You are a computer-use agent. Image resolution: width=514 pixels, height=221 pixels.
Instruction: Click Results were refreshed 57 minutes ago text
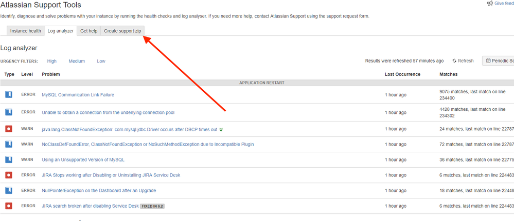point(404,61)
